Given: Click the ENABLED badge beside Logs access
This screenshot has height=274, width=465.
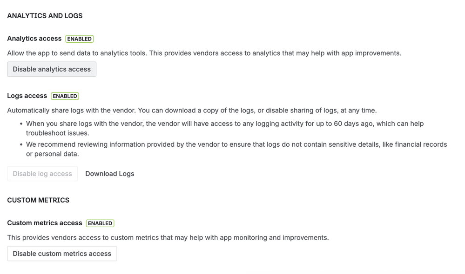Looking at the screenshot, I should point(65,96).
